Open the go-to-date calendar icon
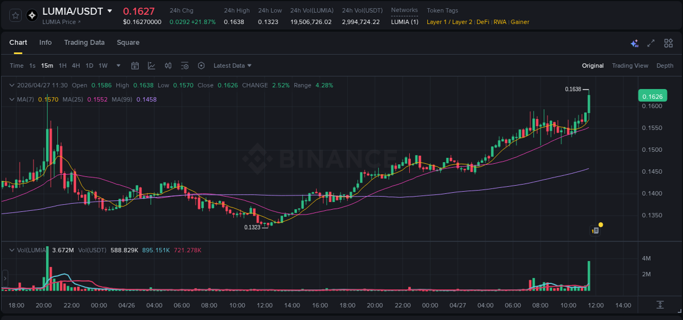This screenshot has height=320, width=683. [135, 66]
